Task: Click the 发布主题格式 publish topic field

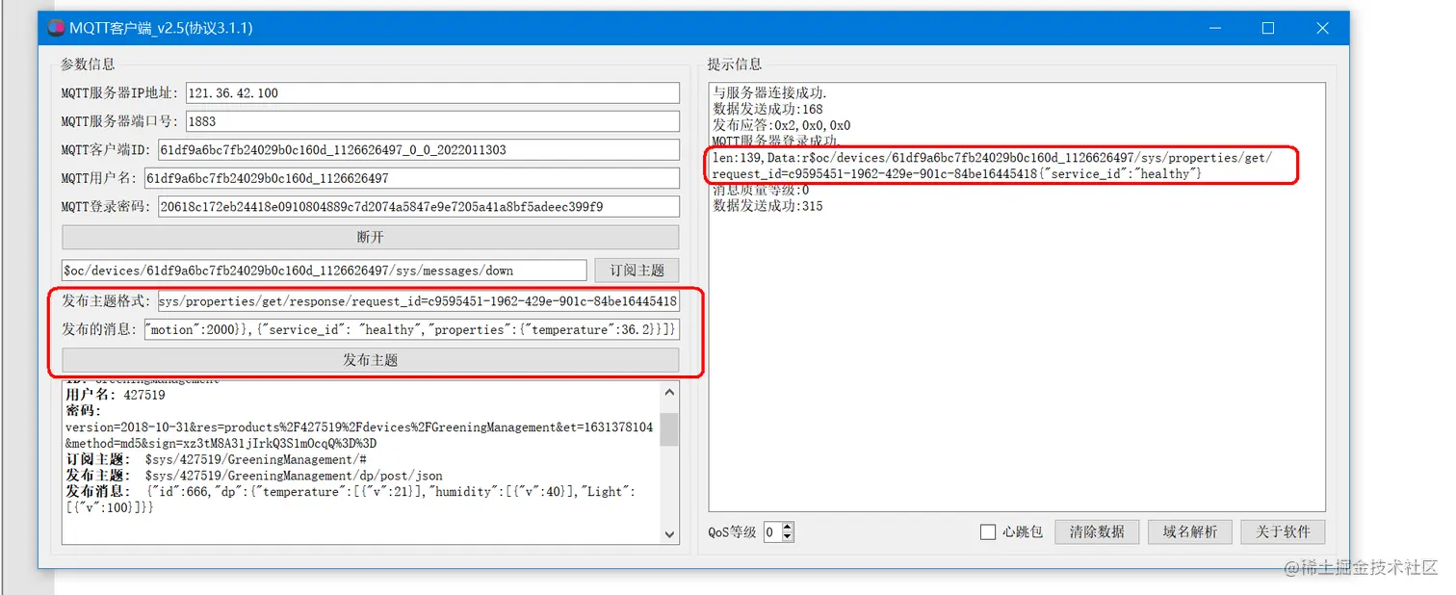Action: point(418,301)
